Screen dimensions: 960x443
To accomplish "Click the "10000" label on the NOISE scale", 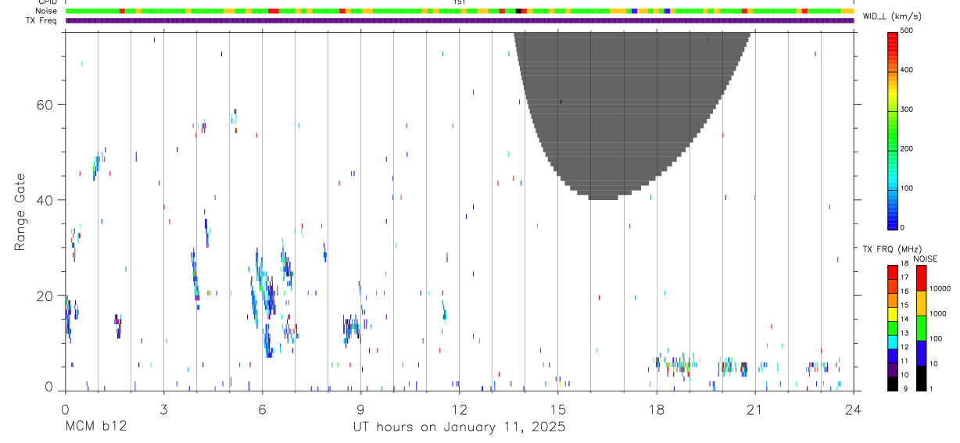I will point(939,289).
